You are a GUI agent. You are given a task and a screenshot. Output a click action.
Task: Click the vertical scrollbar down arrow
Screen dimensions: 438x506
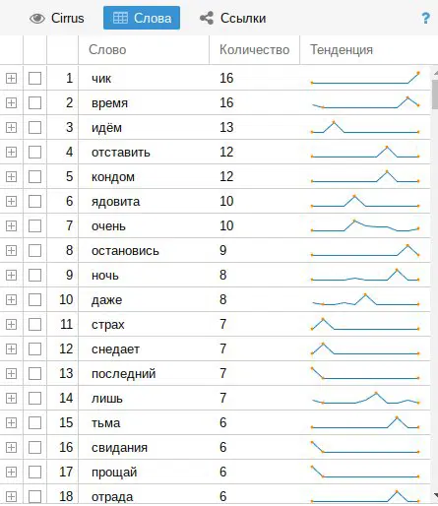pyautogui.click(x=435, y=495)
